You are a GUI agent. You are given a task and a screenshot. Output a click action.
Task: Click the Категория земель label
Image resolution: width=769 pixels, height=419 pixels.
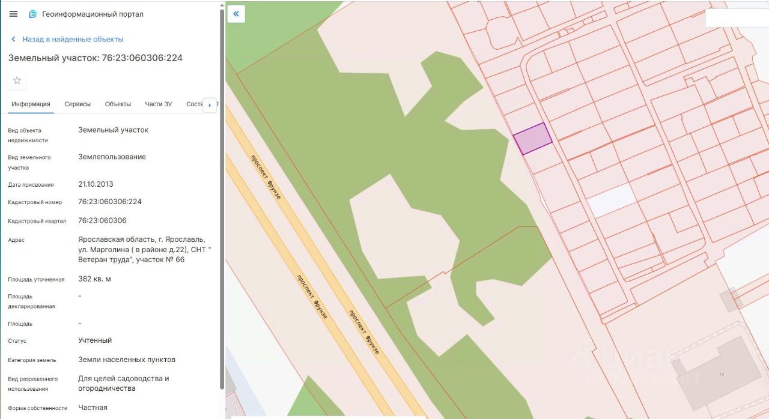[32, 360]
